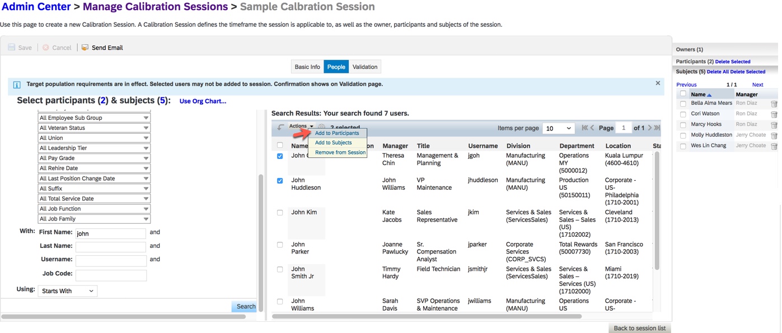Open the Items per page dropdown
This screenshot has width=782, height=333.
pyautogui.click(x=558, y=128)
